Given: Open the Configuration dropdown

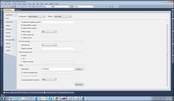Looking at the screenshot, I should [x=37, y=16].
